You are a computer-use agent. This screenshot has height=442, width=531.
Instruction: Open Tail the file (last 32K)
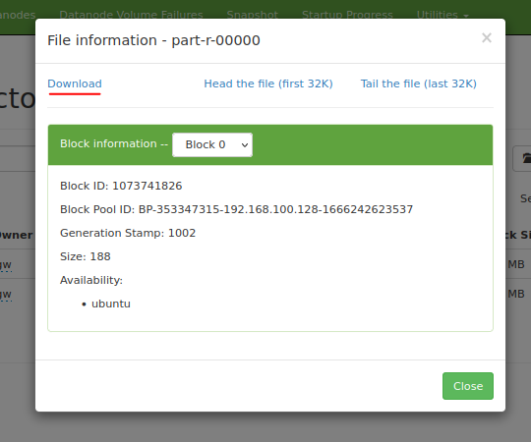click(x=418, y=83)
